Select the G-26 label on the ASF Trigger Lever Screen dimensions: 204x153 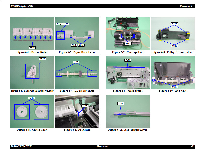pyautogui.click(x=120, y=103)
